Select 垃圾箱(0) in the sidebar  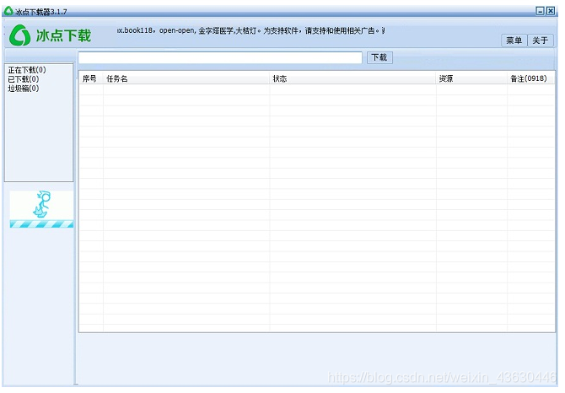24,89
